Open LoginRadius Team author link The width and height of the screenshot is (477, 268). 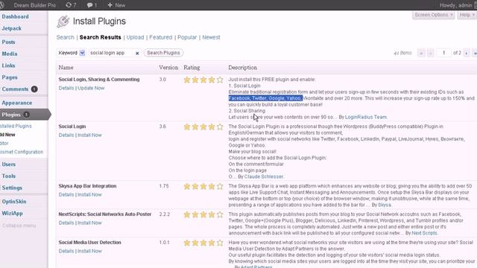pyautogui.click(x=366, y=117)
